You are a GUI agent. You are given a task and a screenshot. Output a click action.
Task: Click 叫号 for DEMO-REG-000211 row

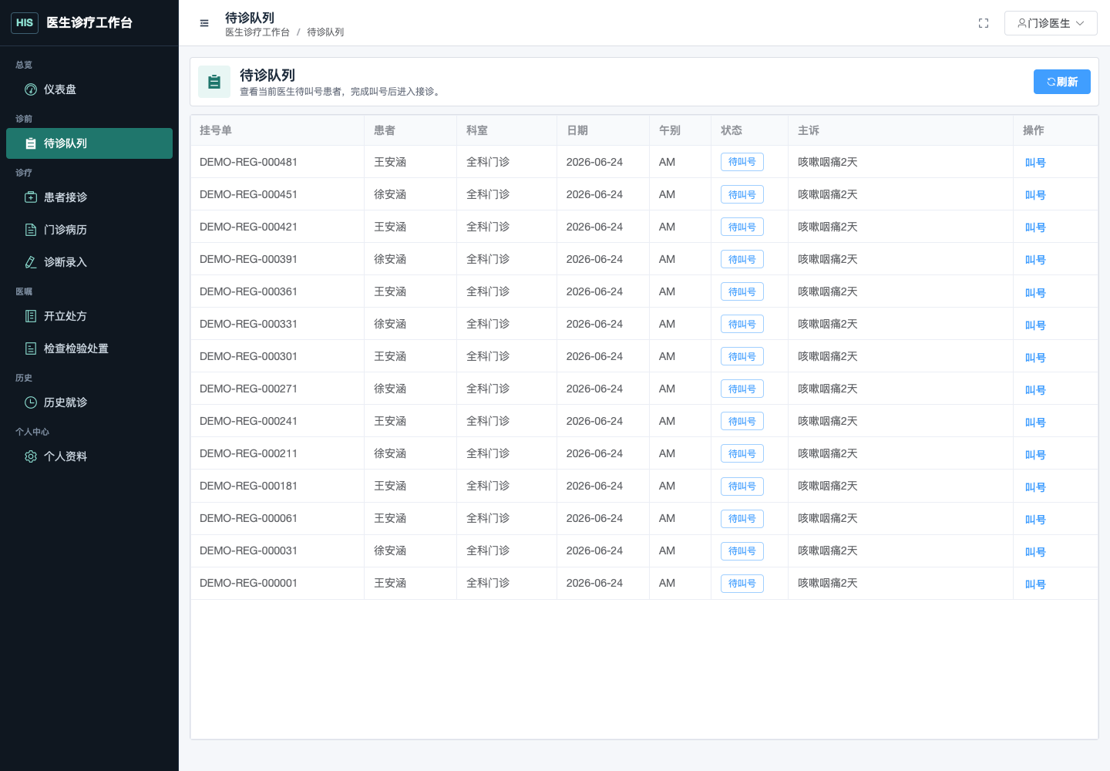tap(1035, 455)
